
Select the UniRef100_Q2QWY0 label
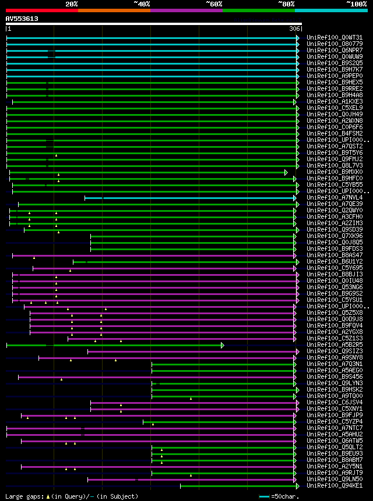pos(335,211)
